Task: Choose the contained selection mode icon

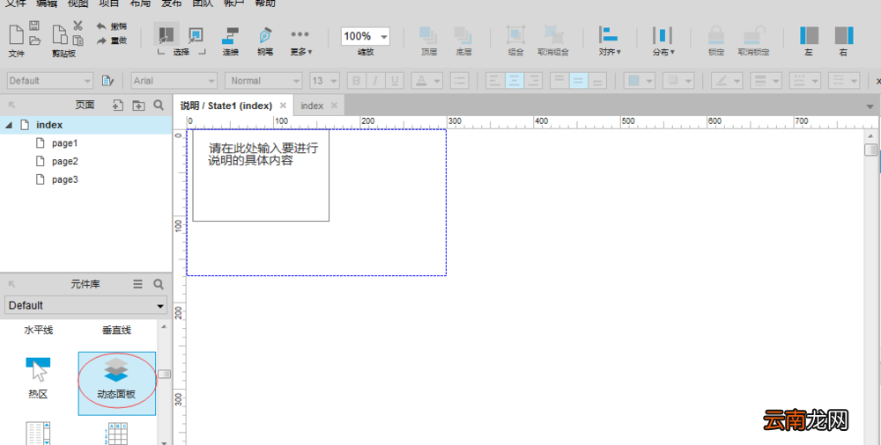Action: pos(196,35)
